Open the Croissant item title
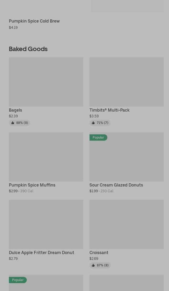This screenshot has height=291, width=169. [x=99, y=252]
